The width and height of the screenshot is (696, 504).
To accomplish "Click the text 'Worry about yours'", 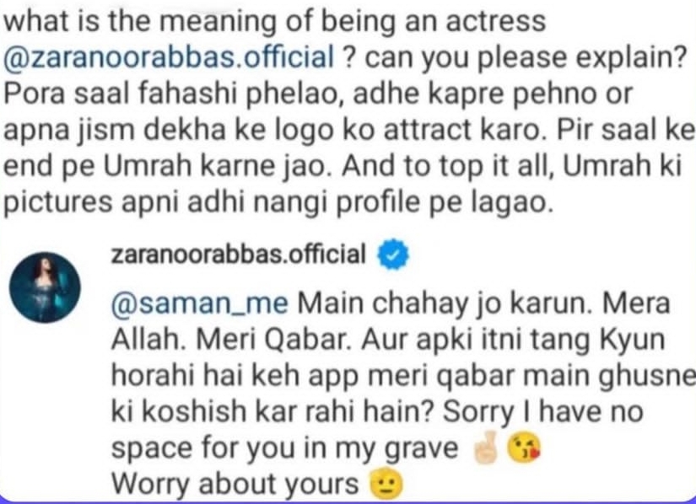I will (235, 484).
